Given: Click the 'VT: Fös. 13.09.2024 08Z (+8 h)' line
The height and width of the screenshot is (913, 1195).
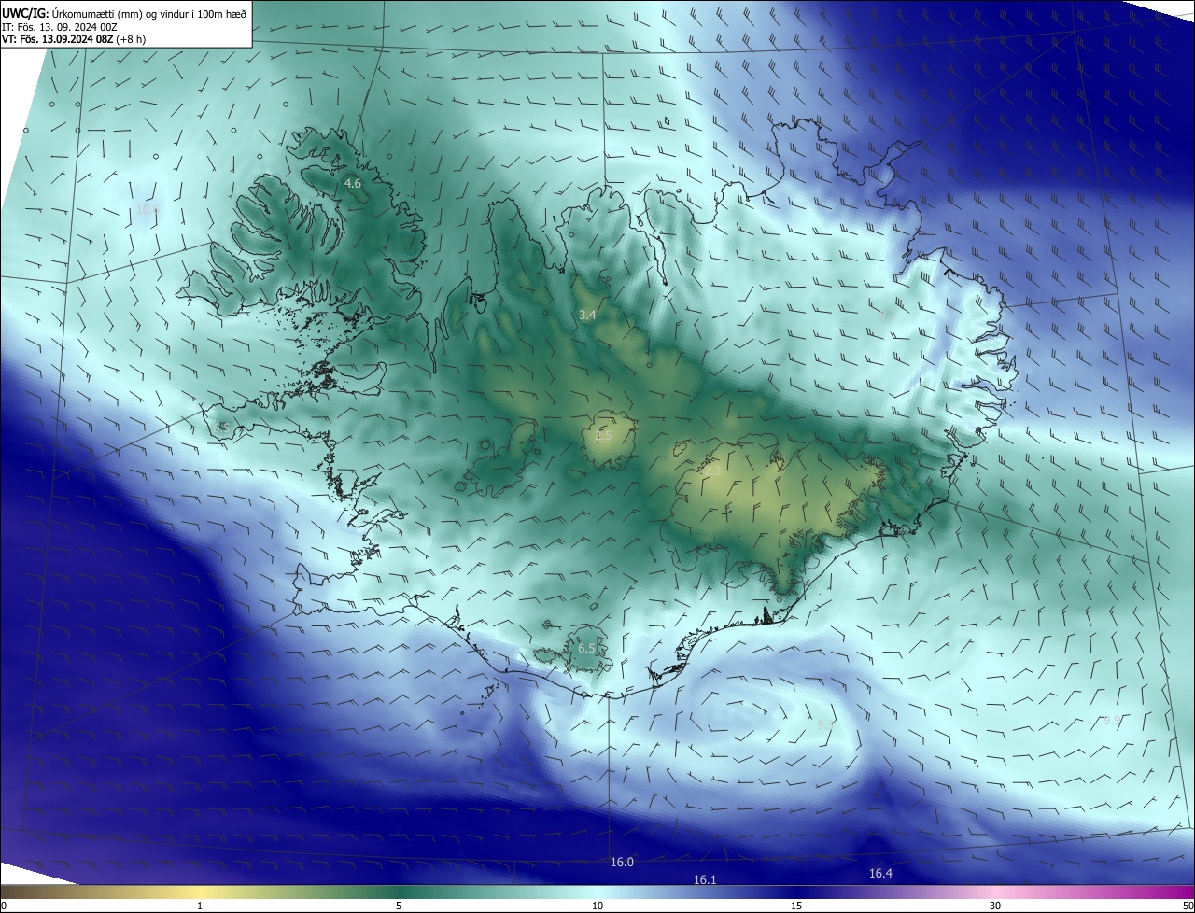Looking at the screenshot, I should click(x=72, y=40).
